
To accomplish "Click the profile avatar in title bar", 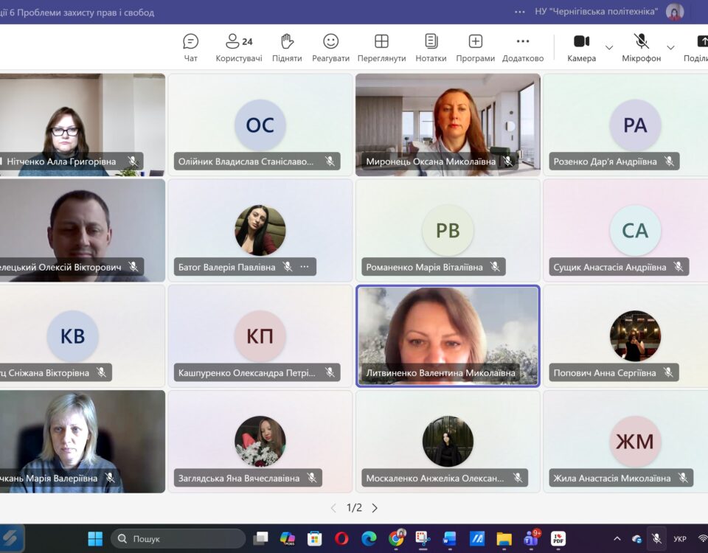I will click(x=674, y=12).
